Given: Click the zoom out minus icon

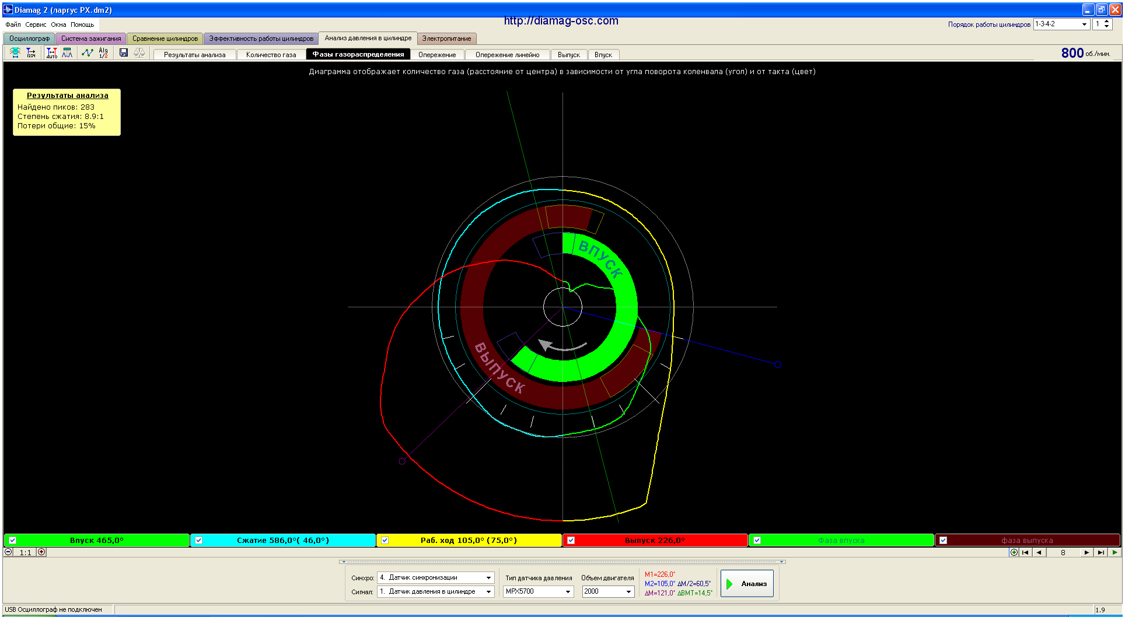Looking at the screenshot, I should click(8, 552).
